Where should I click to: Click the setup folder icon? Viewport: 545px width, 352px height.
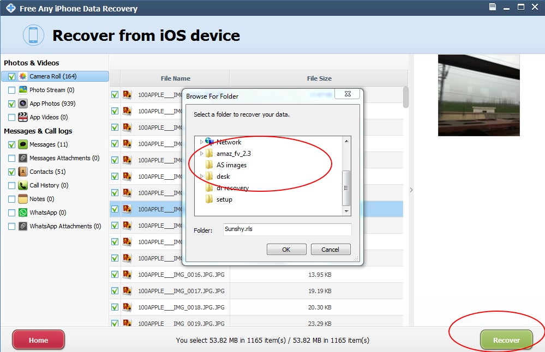point(209,199)
